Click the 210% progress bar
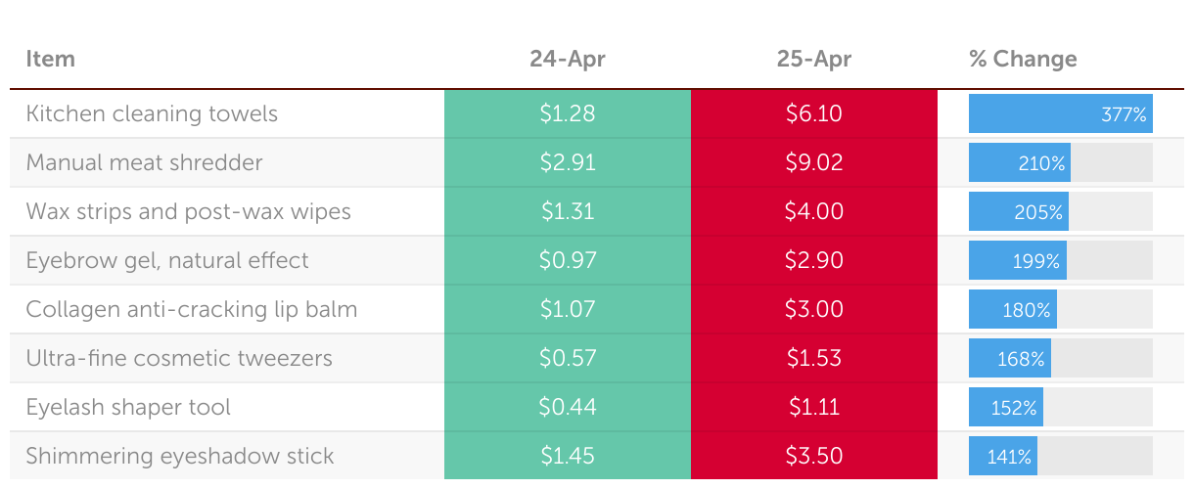 [x=1061, y=162]
